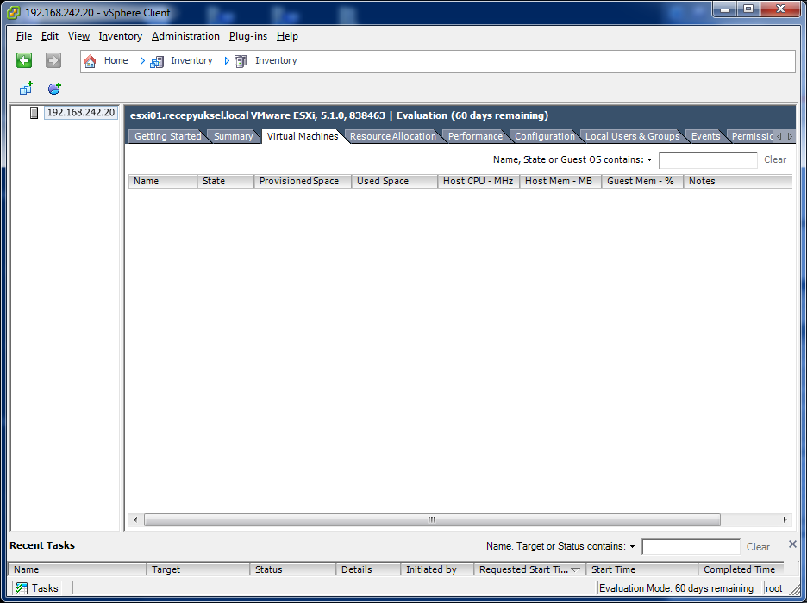Viewport: 807px width, 603px height.
Task: Open the Help menu
Action: point(287,36)
